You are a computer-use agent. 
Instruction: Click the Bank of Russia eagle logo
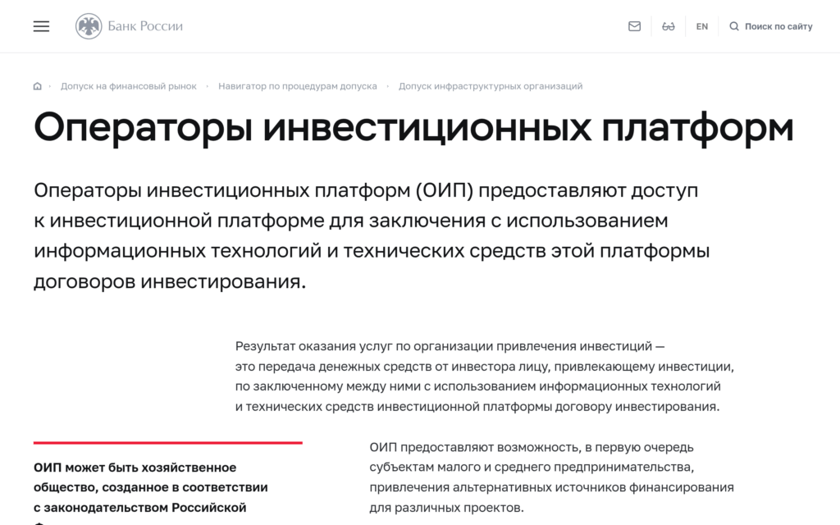(89, 26)
